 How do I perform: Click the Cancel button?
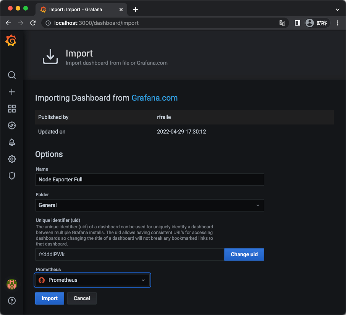[82, 298]
